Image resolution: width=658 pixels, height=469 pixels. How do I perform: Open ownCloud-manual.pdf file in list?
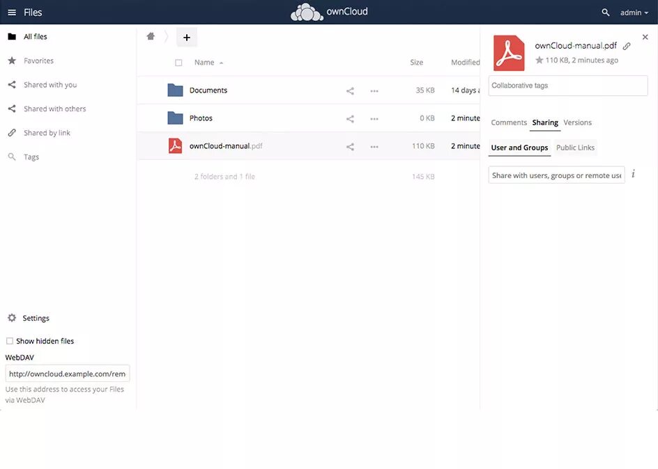[x=226, y=146]
